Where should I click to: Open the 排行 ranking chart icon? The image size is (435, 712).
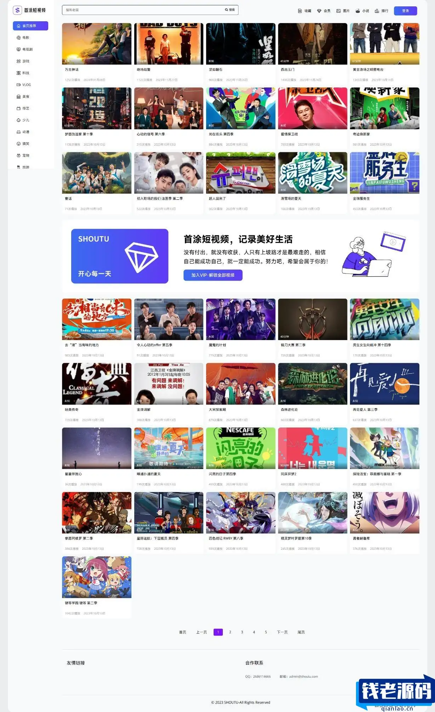point(377,11)
